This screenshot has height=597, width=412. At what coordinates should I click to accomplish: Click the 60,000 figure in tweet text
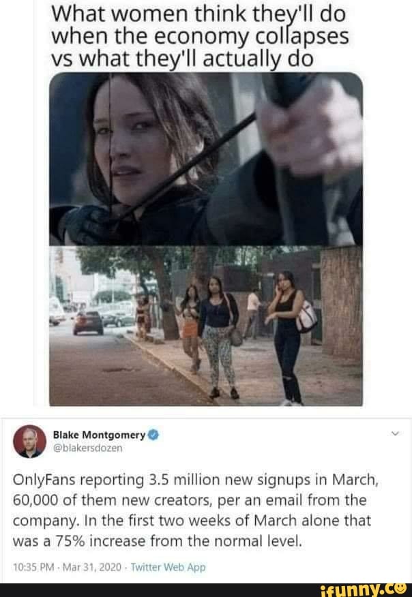pyautogui.click(x=36, y=500)
